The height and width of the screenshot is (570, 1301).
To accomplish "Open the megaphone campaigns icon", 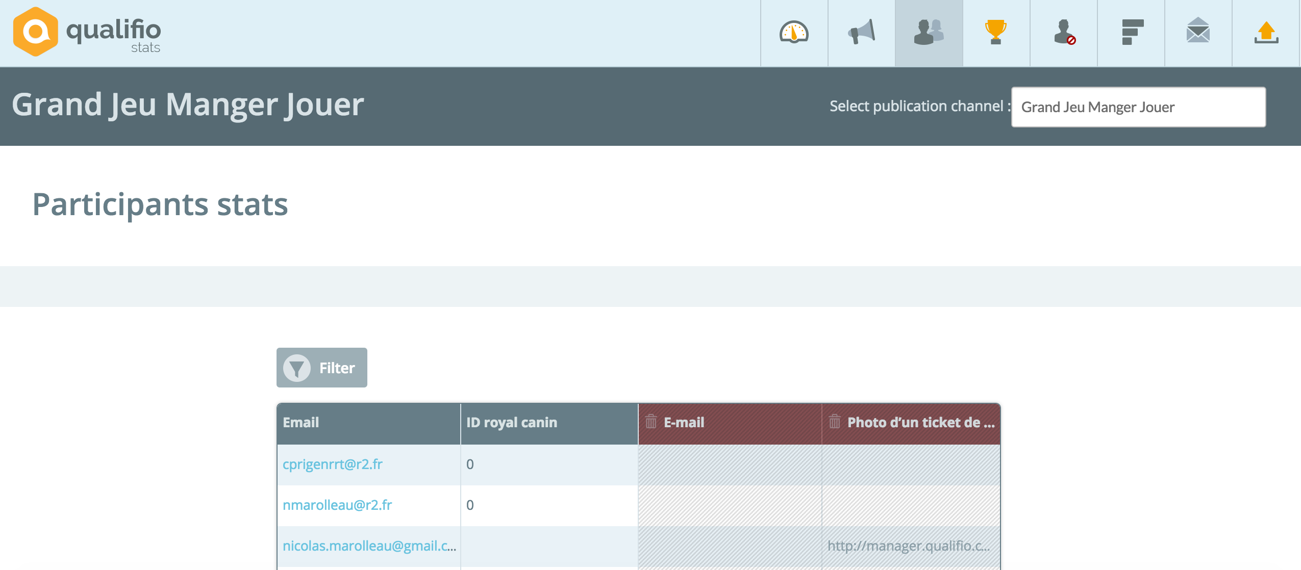I will 861,33.
